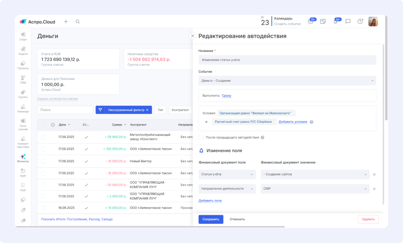The image size is (403, 243).
Task: Click the help question mark icon in the header
Action: tap(360, 21)
